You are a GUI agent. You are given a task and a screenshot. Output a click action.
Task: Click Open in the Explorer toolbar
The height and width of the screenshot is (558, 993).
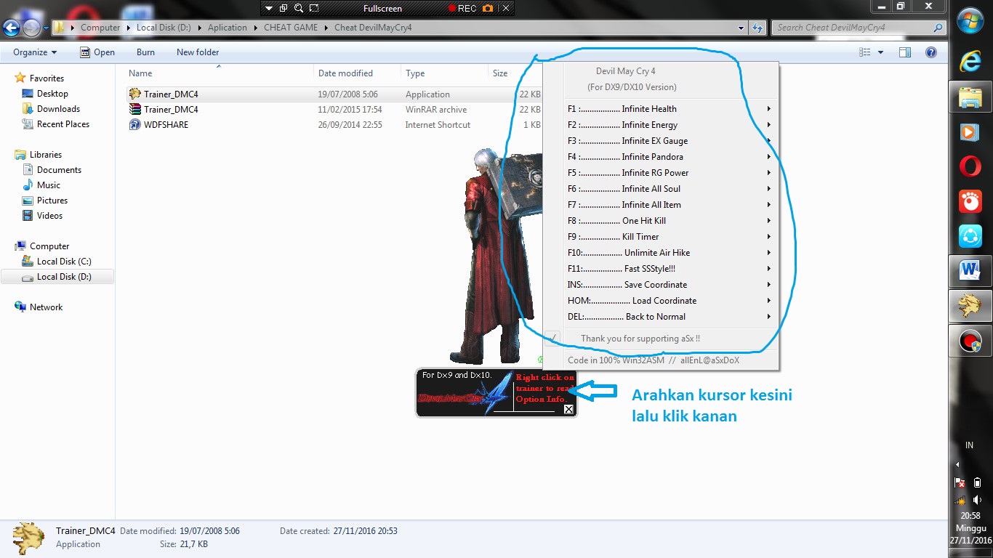click(x=97, y=52)
